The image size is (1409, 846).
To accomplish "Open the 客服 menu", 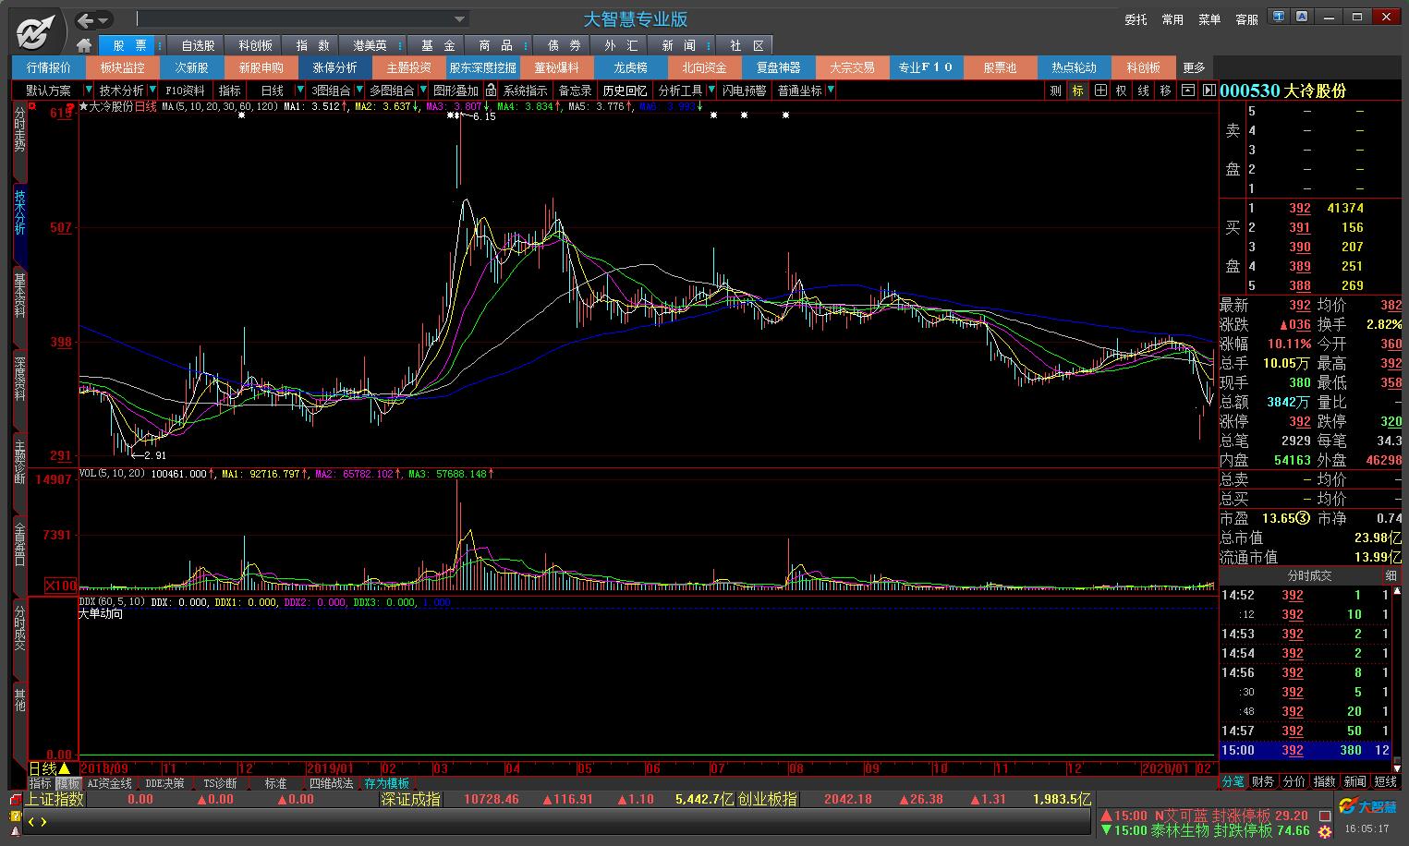I will (1246, 19).
